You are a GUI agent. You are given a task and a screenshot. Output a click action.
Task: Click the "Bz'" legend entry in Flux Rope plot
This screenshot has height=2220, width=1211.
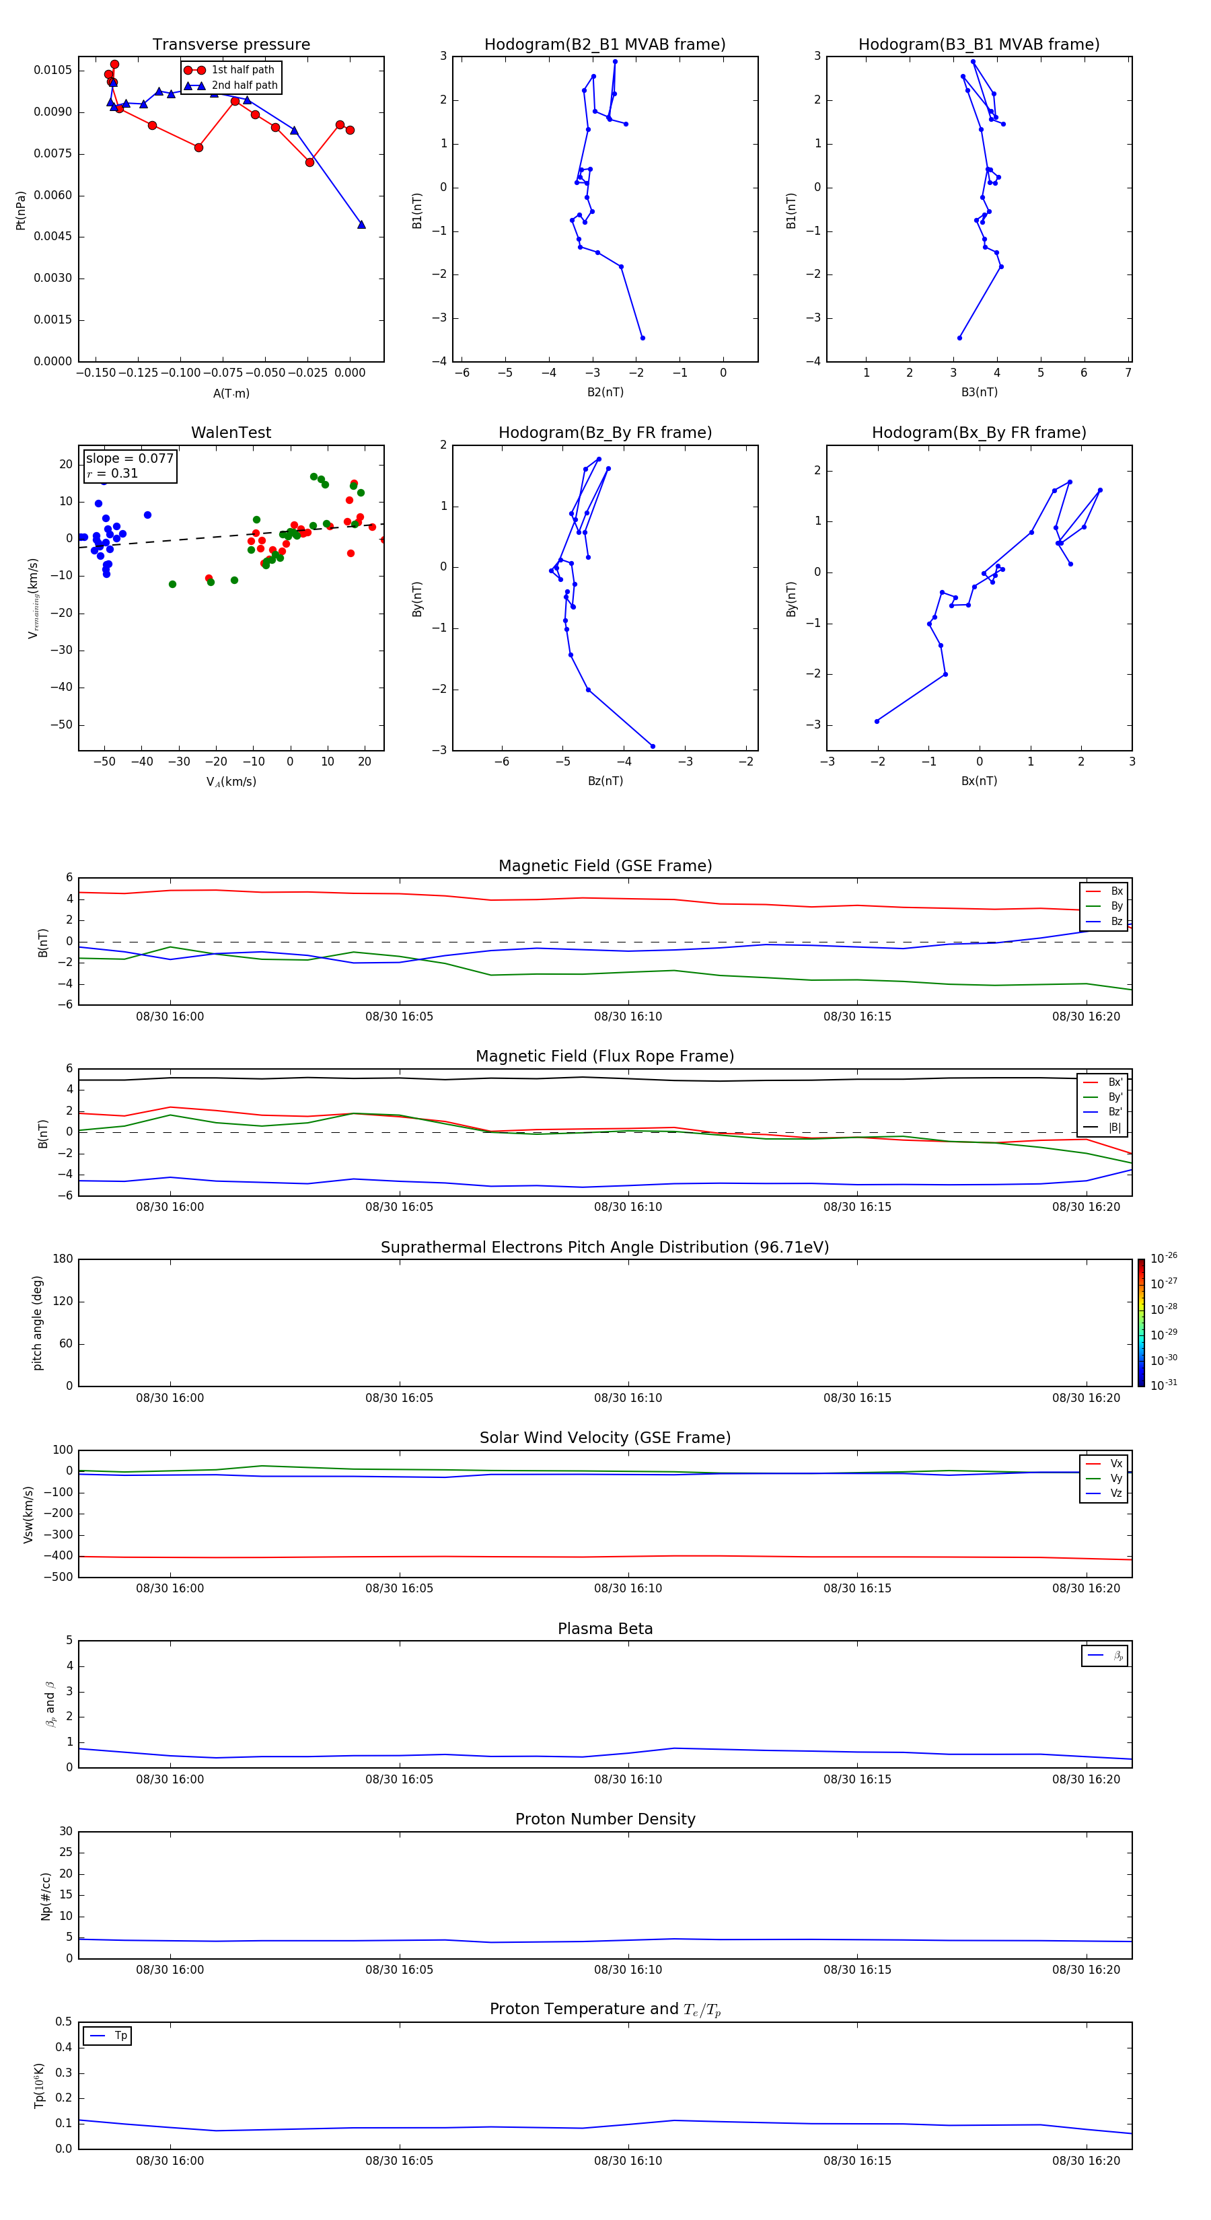(x=1103, y=1112)
